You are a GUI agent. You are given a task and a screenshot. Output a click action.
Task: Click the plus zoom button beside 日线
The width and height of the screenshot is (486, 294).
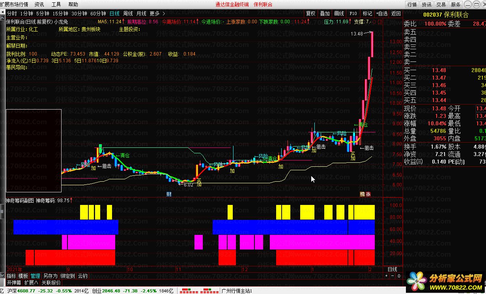click(386, 276)
